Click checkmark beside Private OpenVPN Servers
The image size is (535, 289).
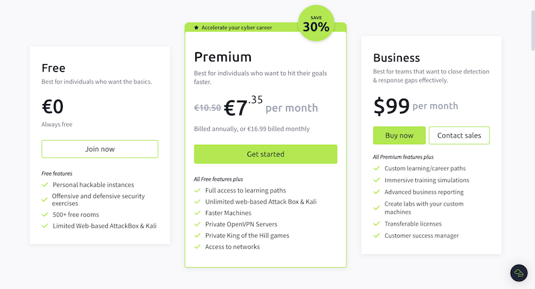pos(197,224)
